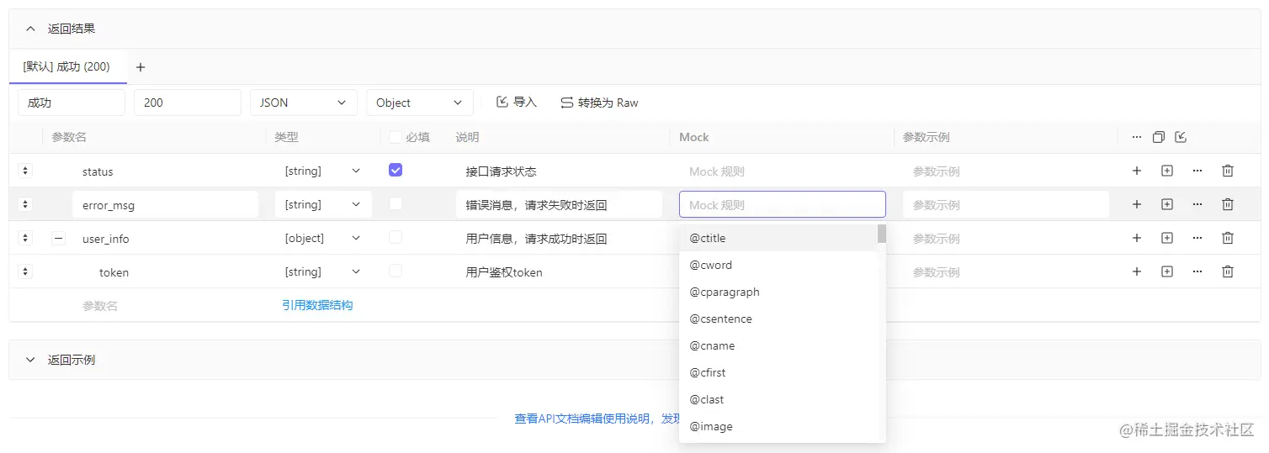
Task: Click the 参数示例 field for status
Action: pos(1006,171)
